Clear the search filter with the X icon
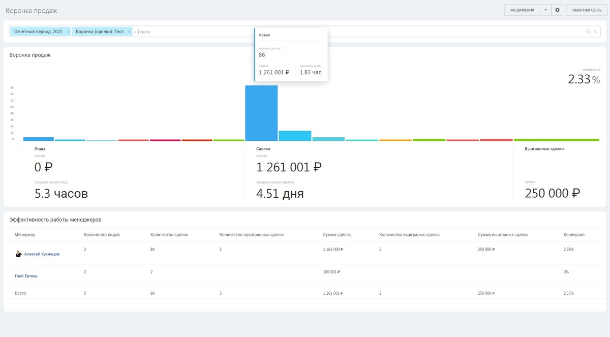This screenshot has height=337, width=610. [595, 32]
